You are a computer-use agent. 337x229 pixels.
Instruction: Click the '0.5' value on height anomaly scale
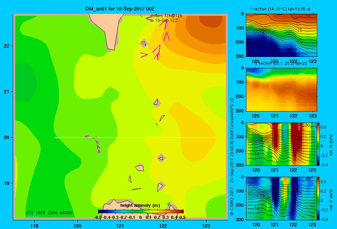click(x=182, y=218)
